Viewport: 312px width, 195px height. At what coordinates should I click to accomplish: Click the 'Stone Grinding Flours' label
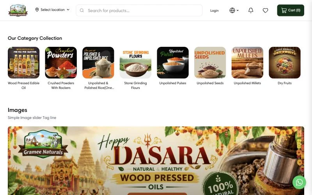click(x=135, y=85)
